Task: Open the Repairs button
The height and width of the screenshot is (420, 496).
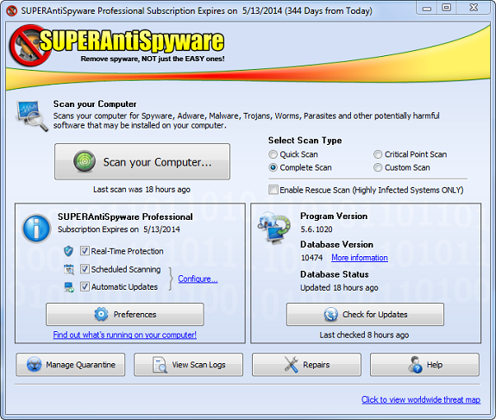Action: click(x=306, y=365)
